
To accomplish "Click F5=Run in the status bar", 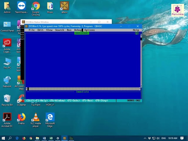I will coord(88,100).
